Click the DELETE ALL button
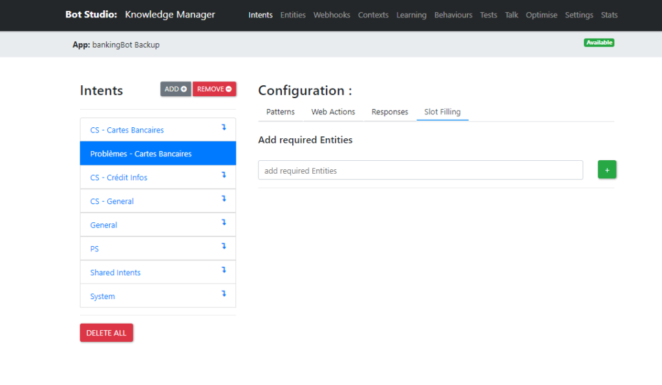The image size is (662, 385). (x=107, y=333)
